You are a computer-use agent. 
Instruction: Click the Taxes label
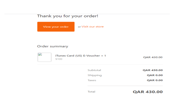[x=92, y=80]
